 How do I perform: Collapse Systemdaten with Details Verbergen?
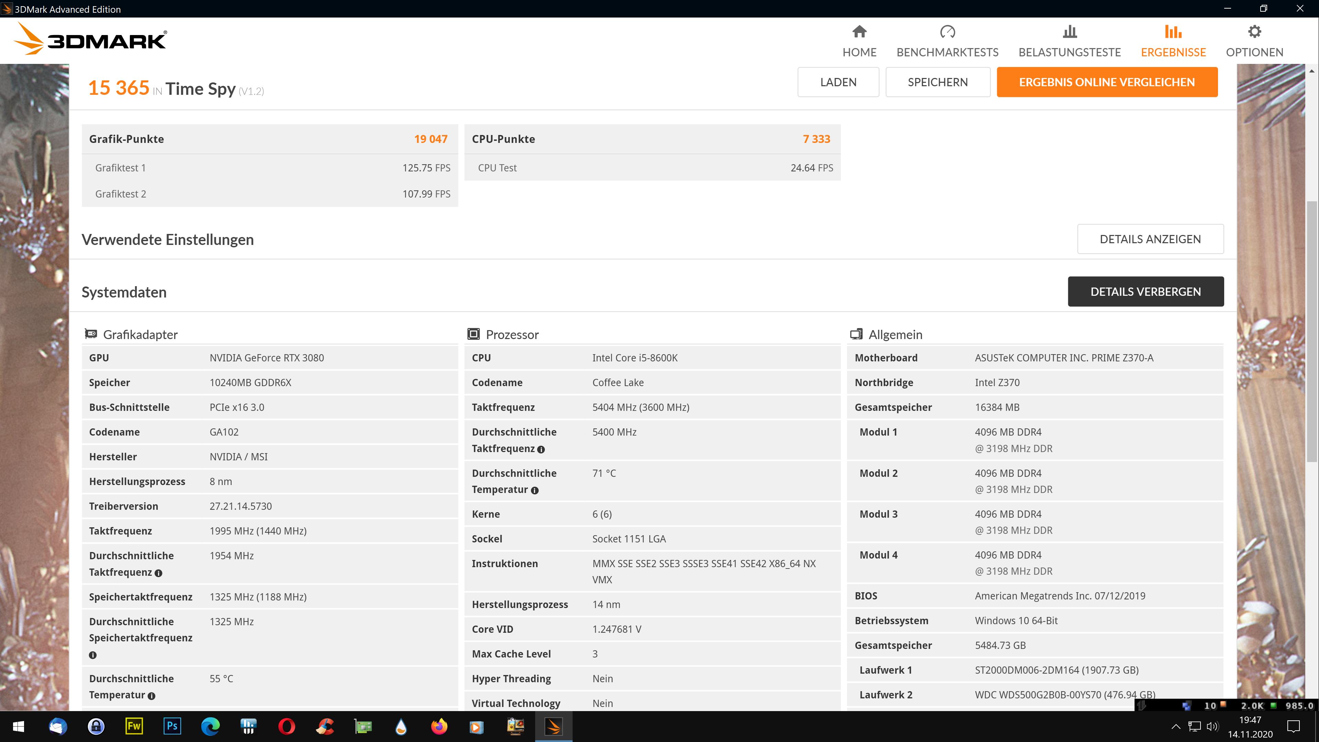point(1146,292)
